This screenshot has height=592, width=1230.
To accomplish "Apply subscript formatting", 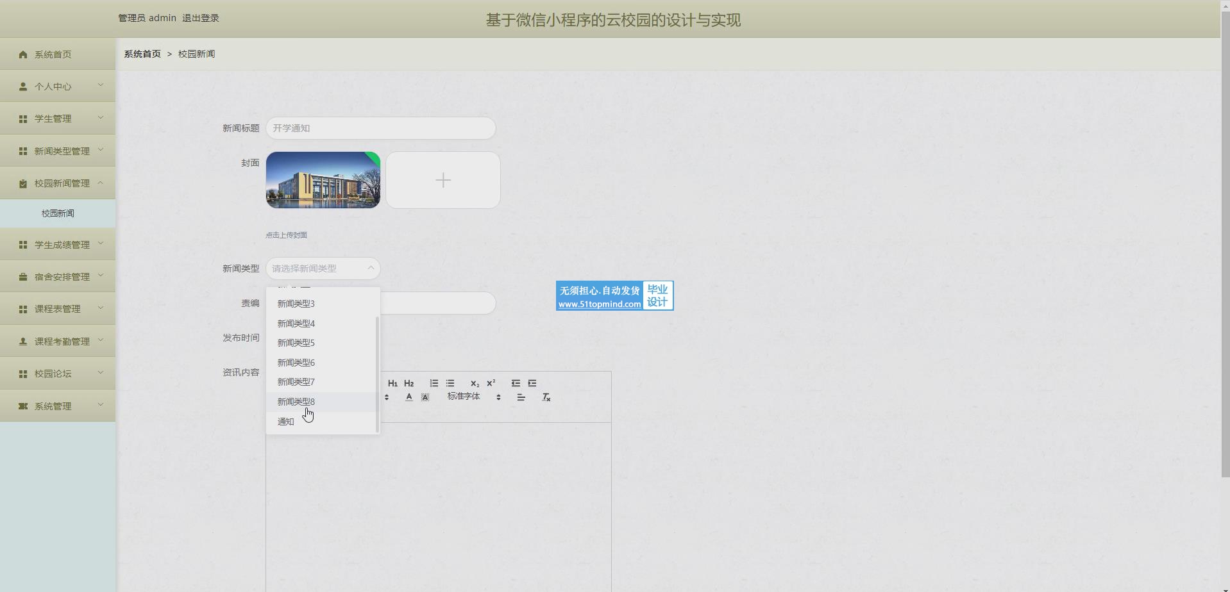I will click(475, 383).
